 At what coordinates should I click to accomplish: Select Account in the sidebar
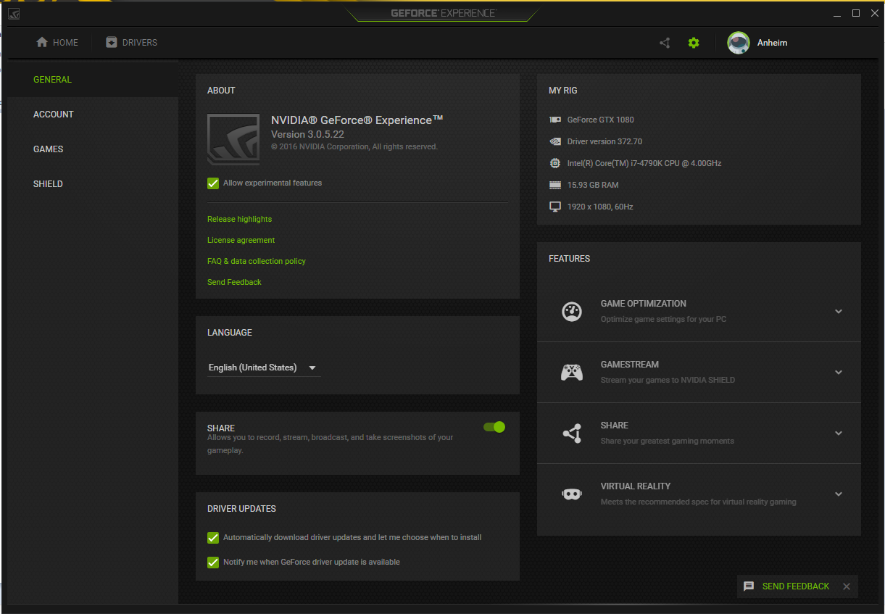[x=93, y=115]
